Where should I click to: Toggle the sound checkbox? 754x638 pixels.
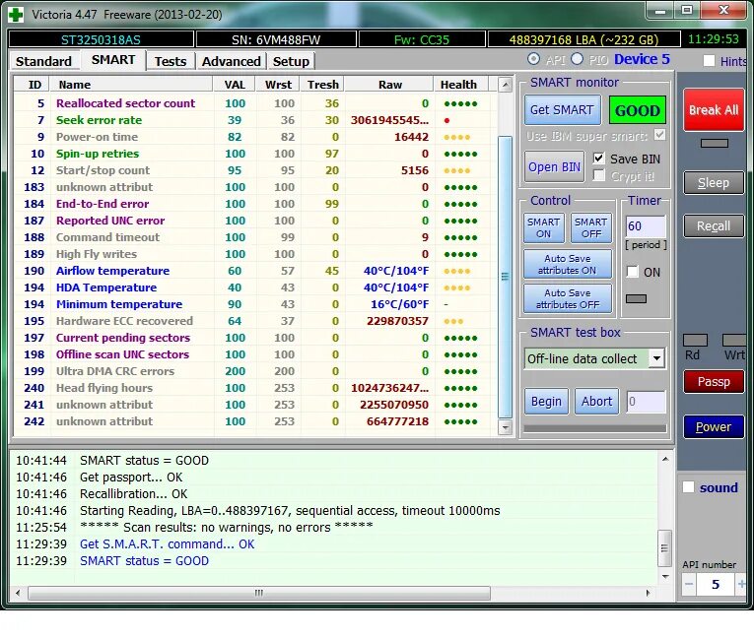(x=689, y=487)
